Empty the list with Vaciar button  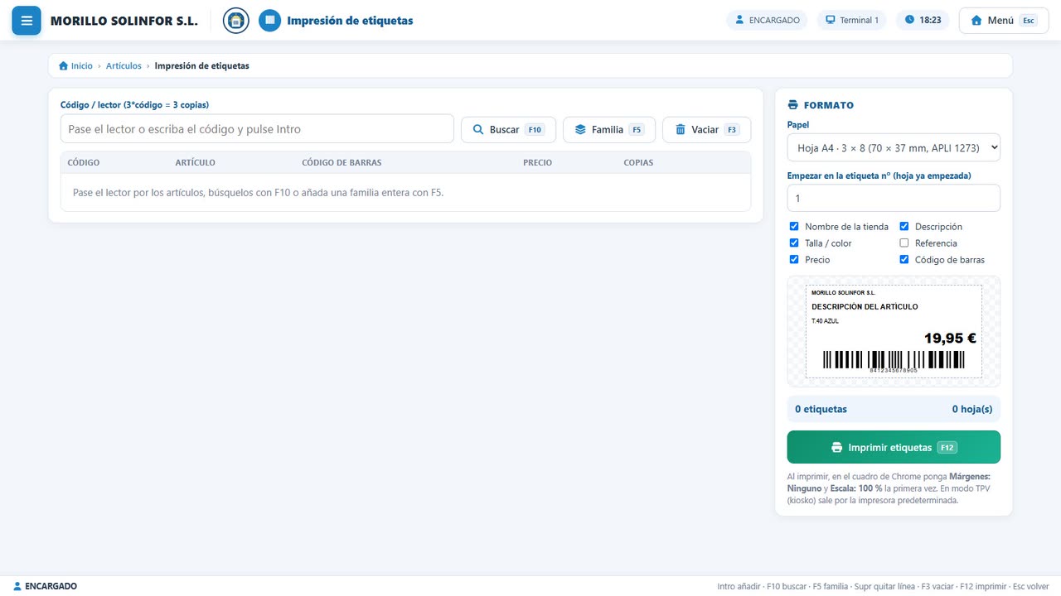click(x=706, y=130)
